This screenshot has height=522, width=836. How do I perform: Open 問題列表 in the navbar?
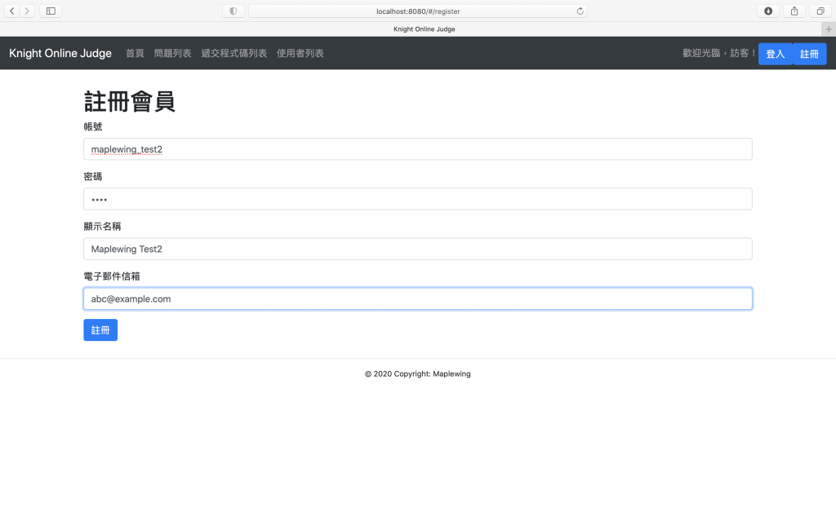coord(173,53)
